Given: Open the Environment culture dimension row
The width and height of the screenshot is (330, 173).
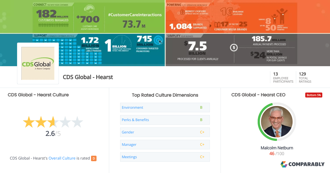Looking at the screenshot, I should [x=165, y=107].
